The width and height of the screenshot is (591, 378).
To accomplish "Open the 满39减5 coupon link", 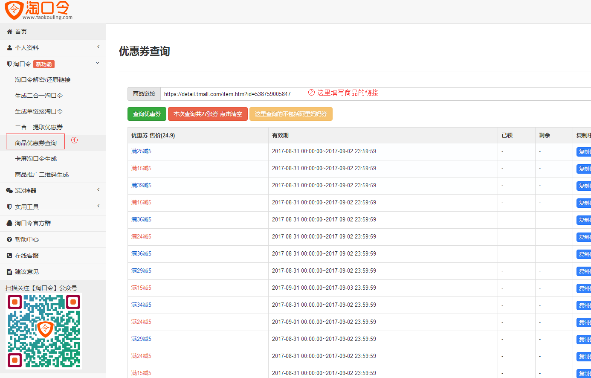I will [141, 186].
